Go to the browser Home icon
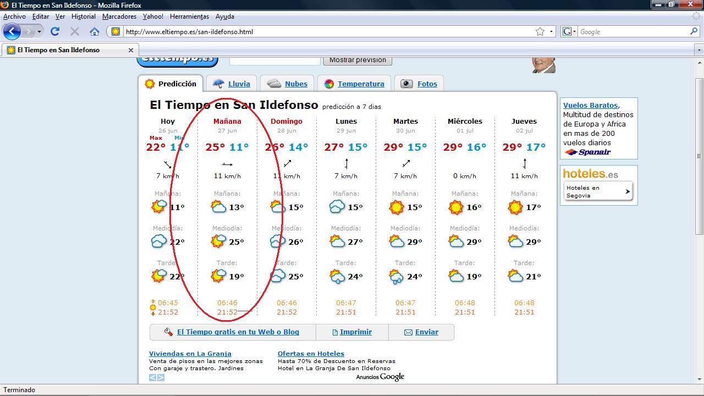The image size is (704, 396). pos(95,31)
